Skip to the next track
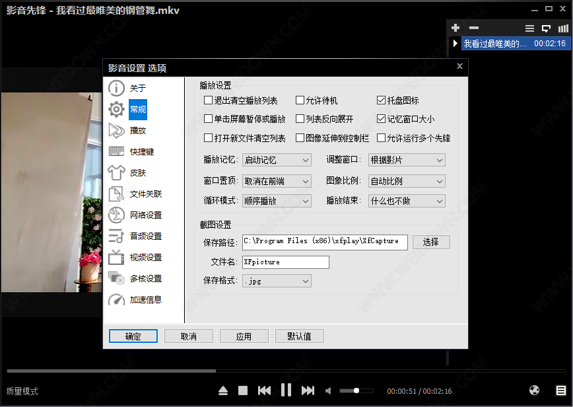Screen dimensions: 573x407 tap(308, 390)
